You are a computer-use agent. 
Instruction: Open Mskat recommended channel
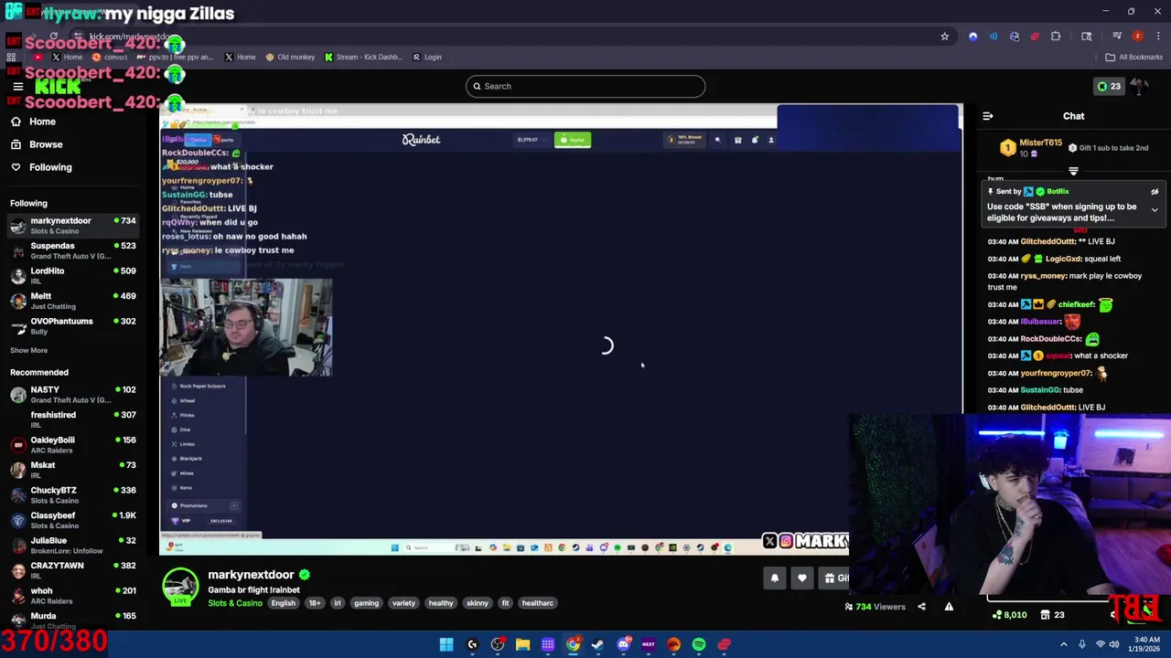[73, 470]
